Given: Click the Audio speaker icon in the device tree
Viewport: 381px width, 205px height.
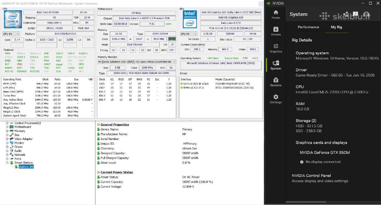Looking at the screenshot, I should (x=12, y=151).
